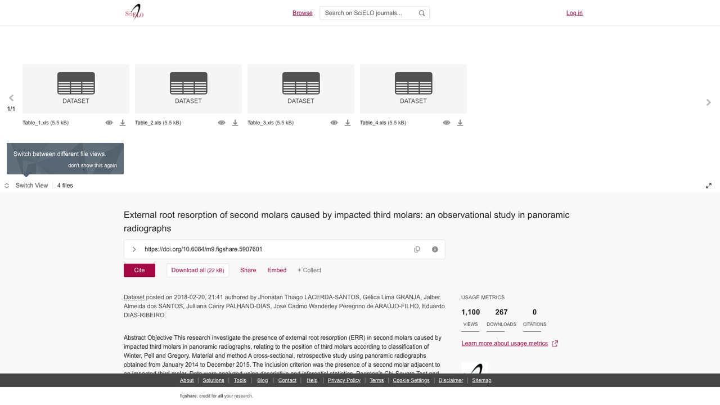Click the Cite button
720x405 pixels.
coord(139,270)
